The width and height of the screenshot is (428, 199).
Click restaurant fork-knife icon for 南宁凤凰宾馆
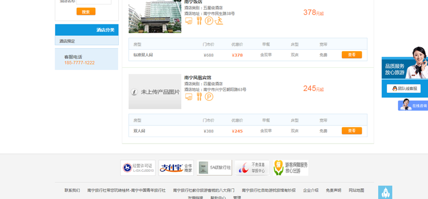(x=199, y=97)
